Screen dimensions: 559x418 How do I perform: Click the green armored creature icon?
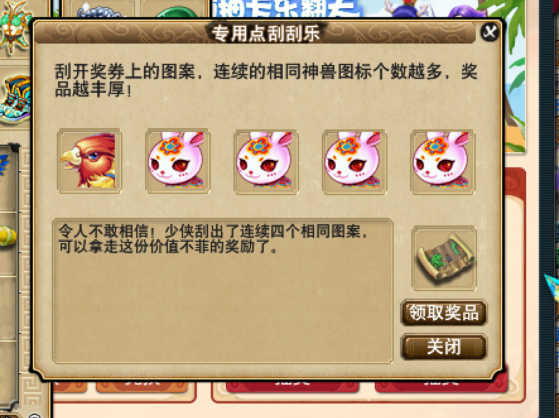click(x=15, y=27)
